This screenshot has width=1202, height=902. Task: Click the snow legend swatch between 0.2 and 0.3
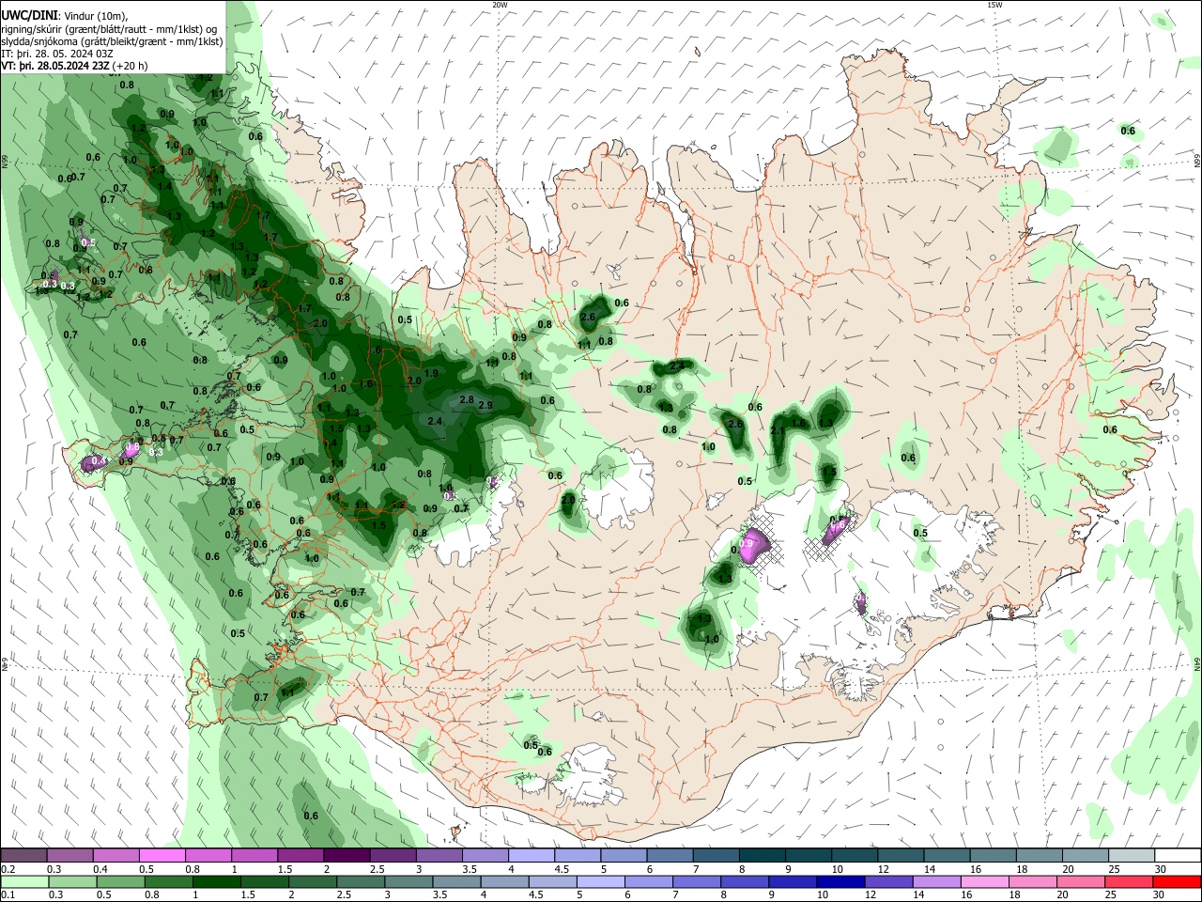24,856
